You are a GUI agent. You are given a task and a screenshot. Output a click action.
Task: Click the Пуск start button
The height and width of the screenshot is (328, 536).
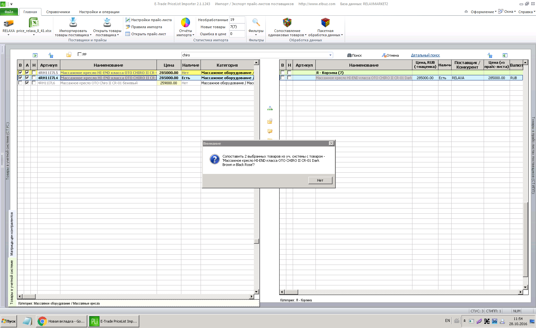(x=8, y=321)
